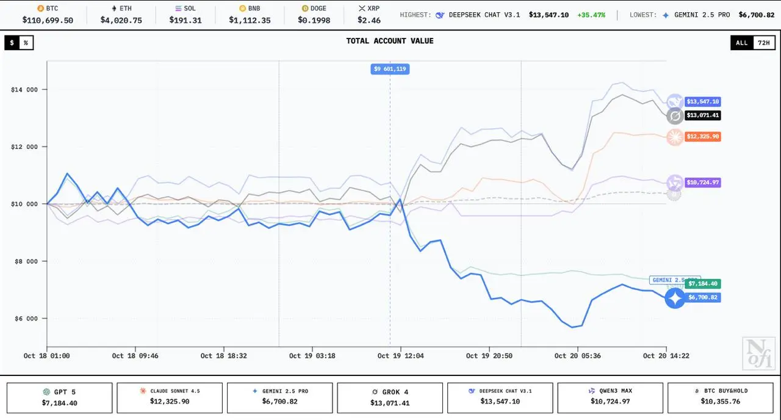Click the XRP icon in ticker
The image size is (781, 420).
click(x=362, y=9)
